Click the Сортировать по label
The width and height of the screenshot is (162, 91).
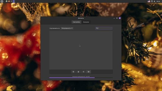point(55,28)
